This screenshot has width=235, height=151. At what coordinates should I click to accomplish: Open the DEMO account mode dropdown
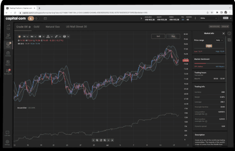[227, 18]
